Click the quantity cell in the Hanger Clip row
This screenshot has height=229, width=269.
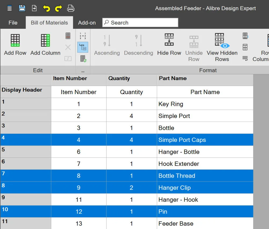pyautogui.click(x=132, y=188)
